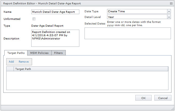175x111 pixels.
Task: Click the Target Path column header
Action: [x=91, y=69]
